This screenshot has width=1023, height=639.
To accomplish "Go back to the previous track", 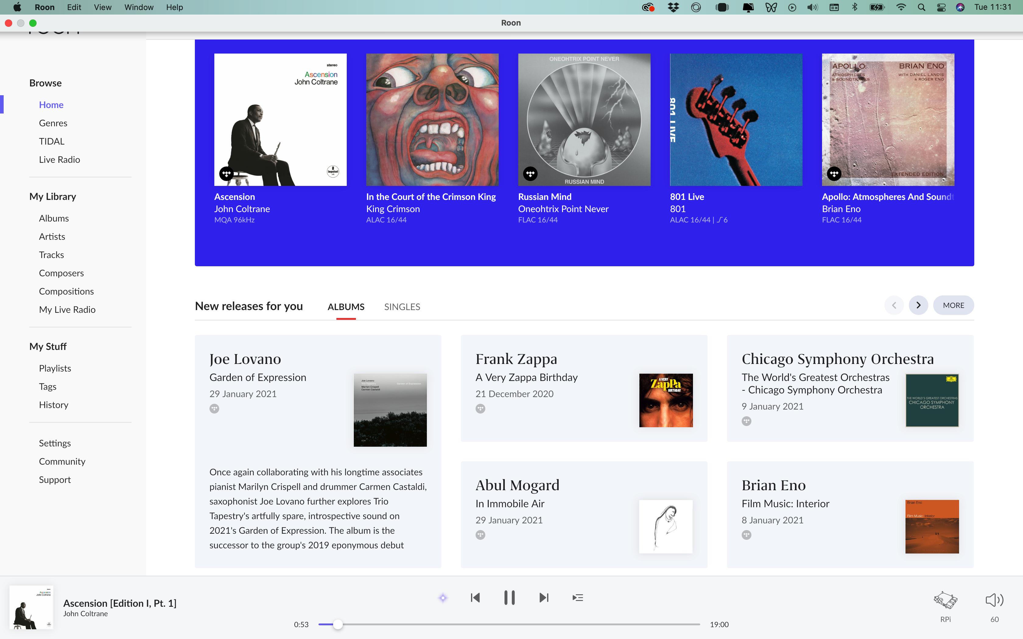I will (475, 598).
